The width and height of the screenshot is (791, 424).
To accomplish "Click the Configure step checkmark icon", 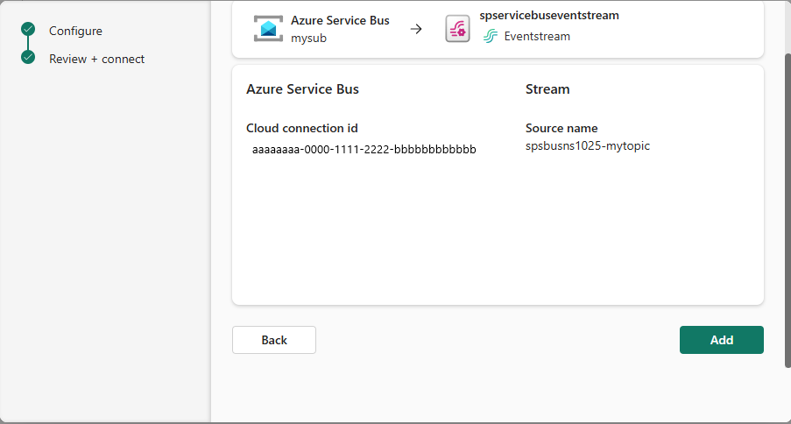I will click(x=28, y=31).
